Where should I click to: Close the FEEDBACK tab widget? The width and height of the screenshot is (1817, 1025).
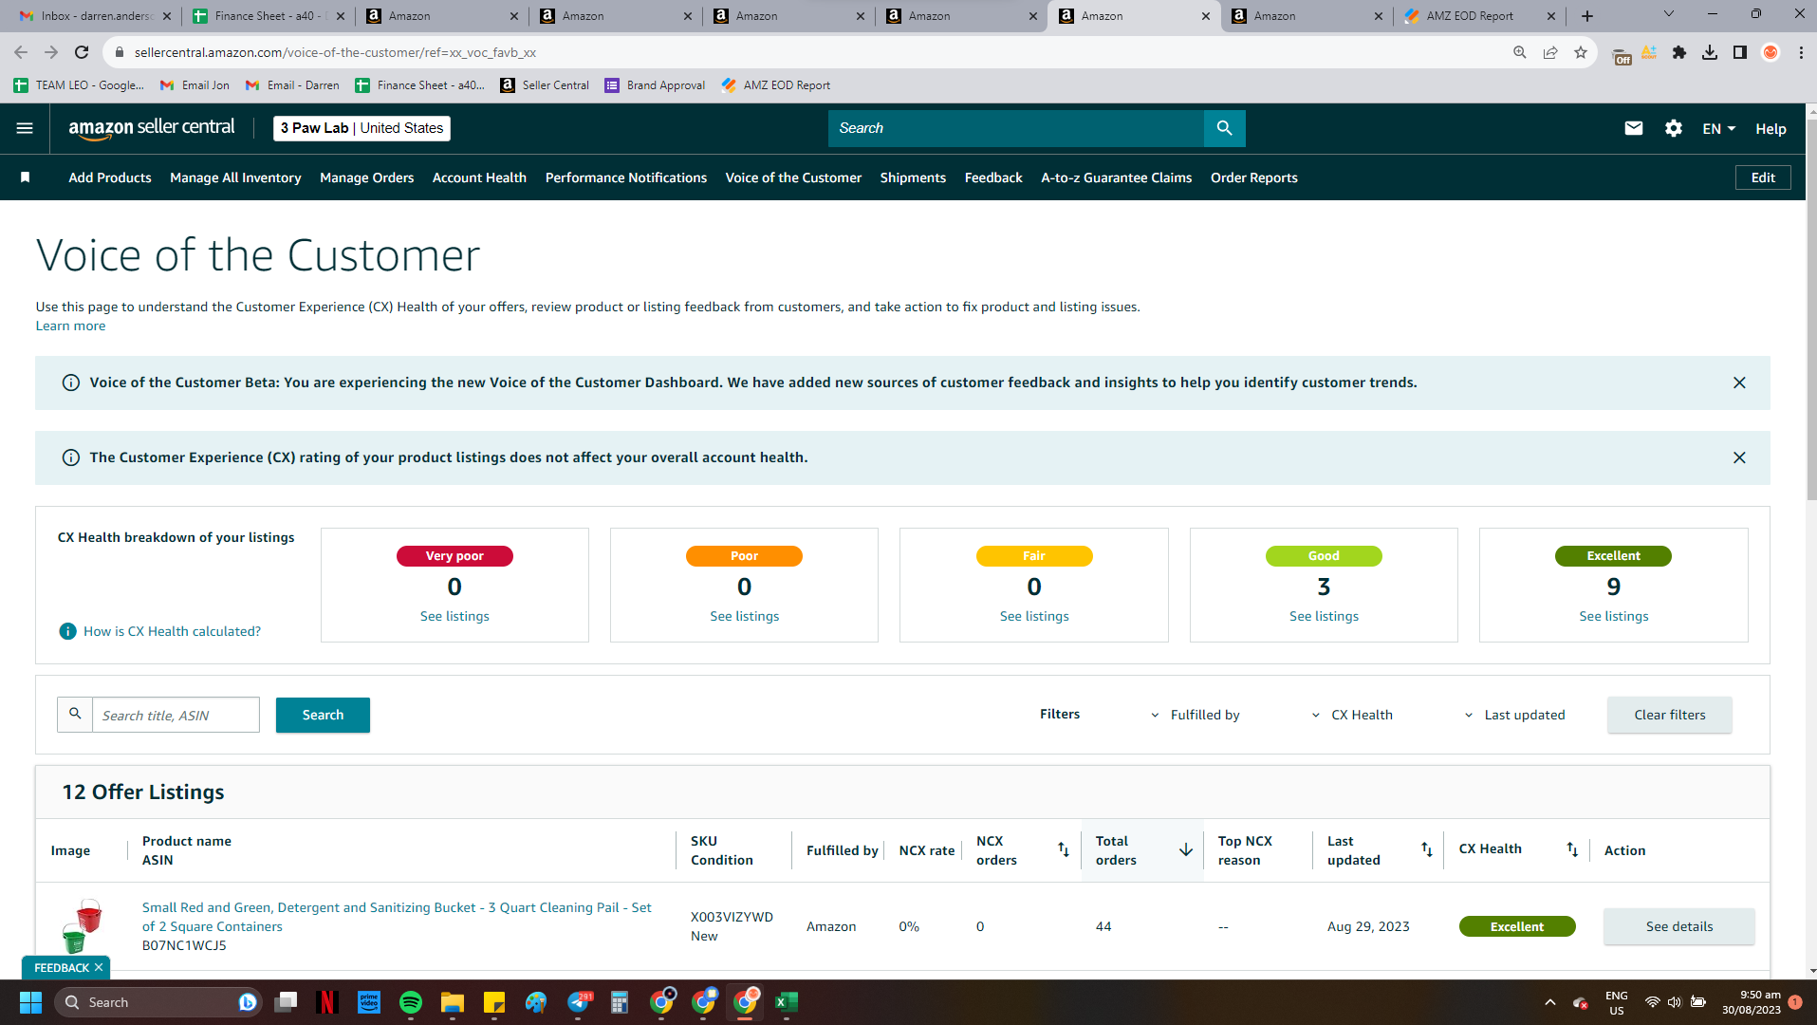[x=99, y=967]
